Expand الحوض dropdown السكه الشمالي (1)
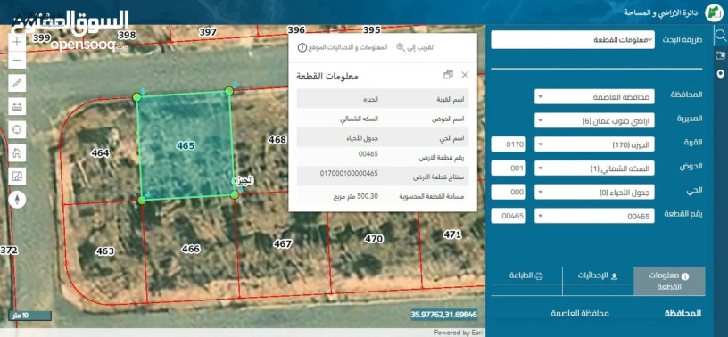 (595, 168)
